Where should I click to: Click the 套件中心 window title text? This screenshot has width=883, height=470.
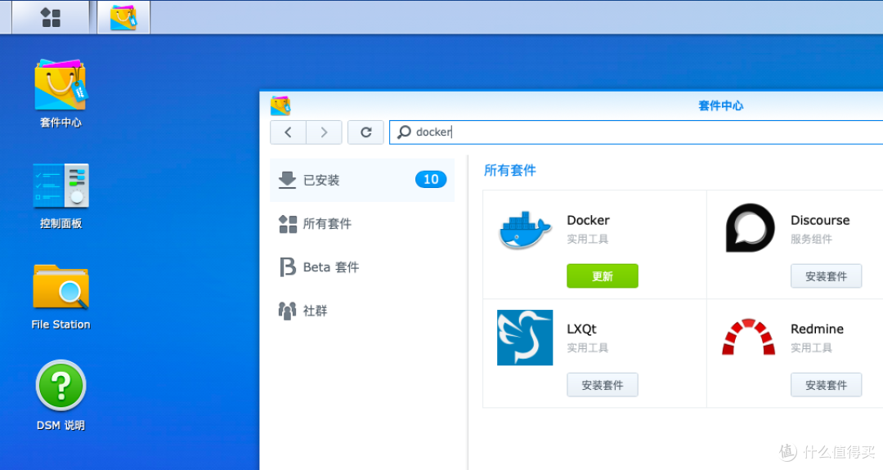tap(721, 105)
